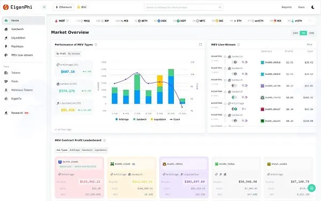The height and width of the screenshot is (201, 321).
Task: Click the green floating chat button
Action: 311,188
